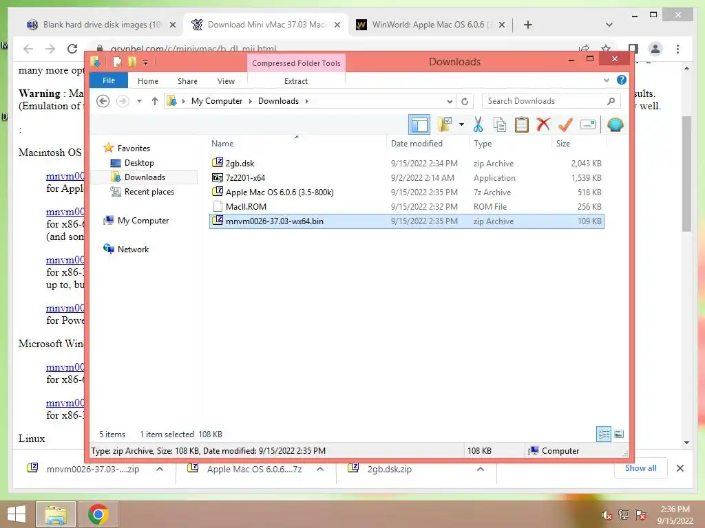The height and width of the screenshot is (528, 705).
Task: Click Show all downloads link
Action: tap(640, 467)
